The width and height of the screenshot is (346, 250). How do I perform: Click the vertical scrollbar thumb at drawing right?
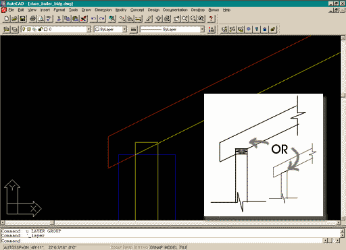tap(343, 95)
